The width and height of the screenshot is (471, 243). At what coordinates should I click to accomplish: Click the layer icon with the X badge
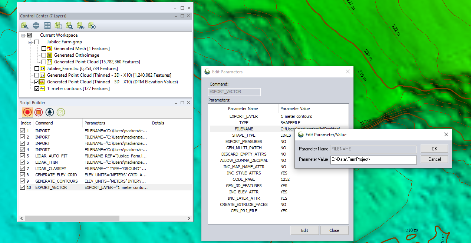pyautogui.click(x=92, y=26)
